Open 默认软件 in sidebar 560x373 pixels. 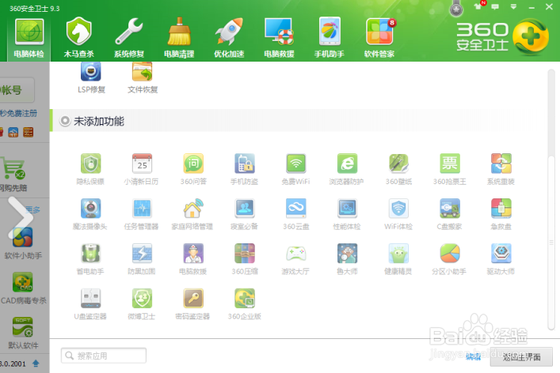tap(23, 333)
